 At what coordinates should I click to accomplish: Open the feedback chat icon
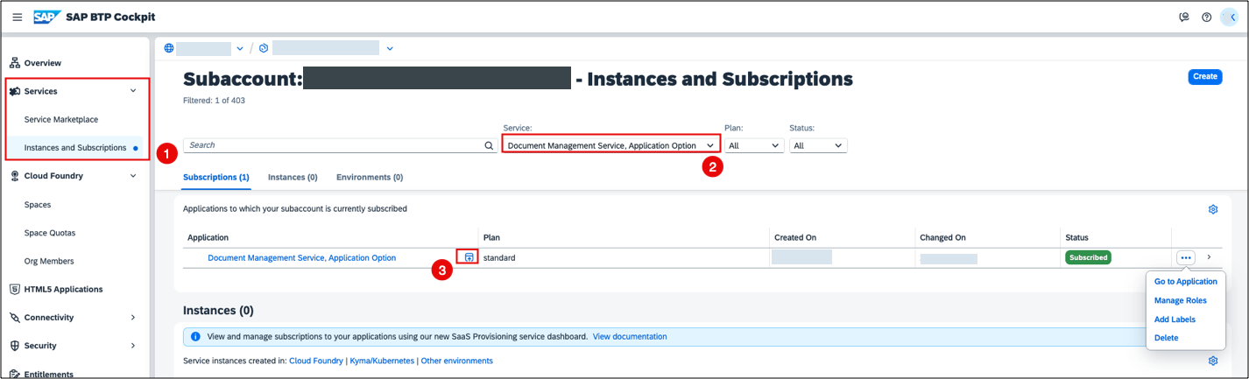(x=1185, y=18)
